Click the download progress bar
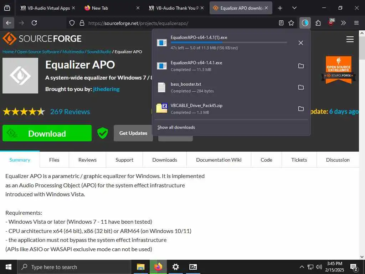The height and width of the screenshot is (274, 365). [229, 42]
